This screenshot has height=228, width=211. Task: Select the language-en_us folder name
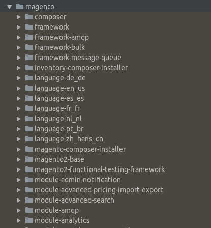tap(60, 89)
